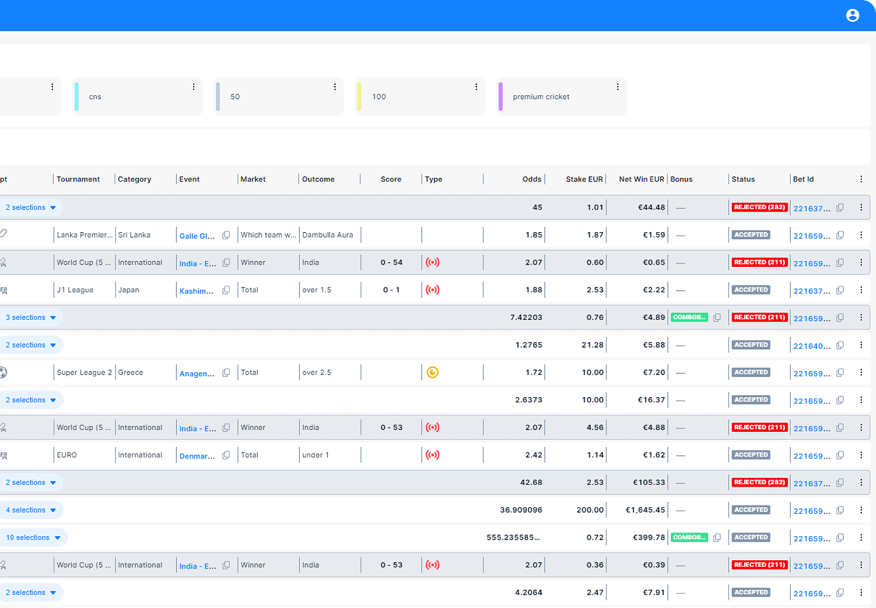Click the 555.235585... odds value
Viewport: 876px width, 608px height.
coord(513,537)
